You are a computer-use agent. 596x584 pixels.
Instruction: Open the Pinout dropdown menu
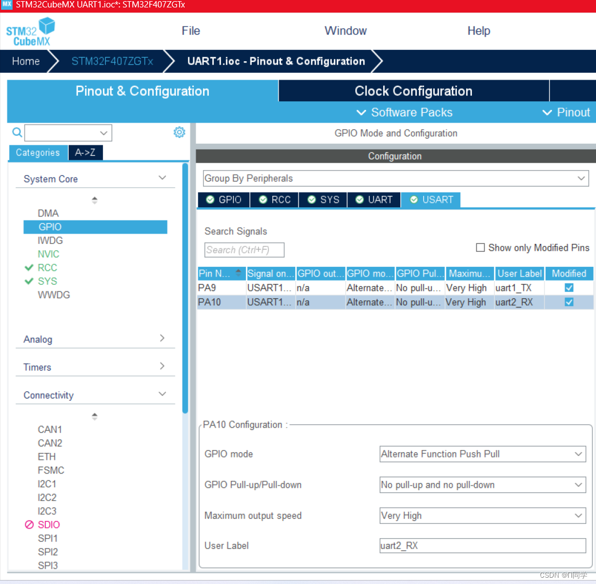[566, 112]
